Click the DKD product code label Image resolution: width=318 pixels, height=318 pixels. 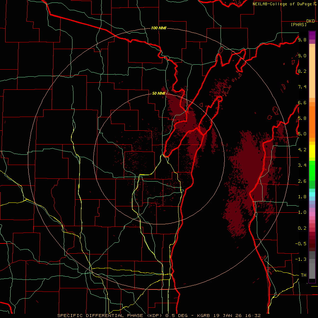pyautogui.click(x=311, y=21)
